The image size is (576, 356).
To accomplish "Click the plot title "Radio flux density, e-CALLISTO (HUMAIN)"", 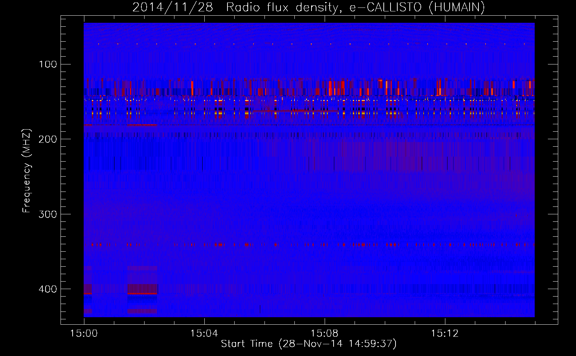I will click(x=355, y=7).
